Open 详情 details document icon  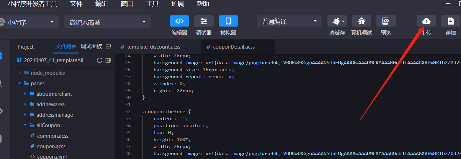coord(451,21)
